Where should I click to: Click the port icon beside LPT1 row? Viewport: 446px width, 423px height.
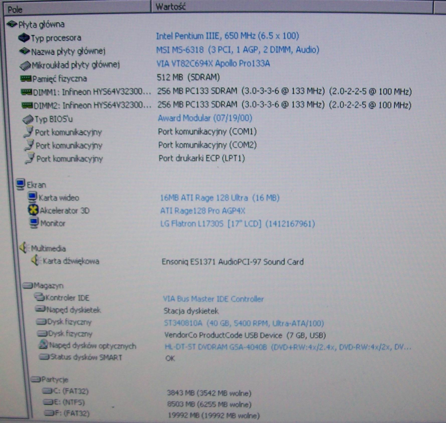pos(30,158)
